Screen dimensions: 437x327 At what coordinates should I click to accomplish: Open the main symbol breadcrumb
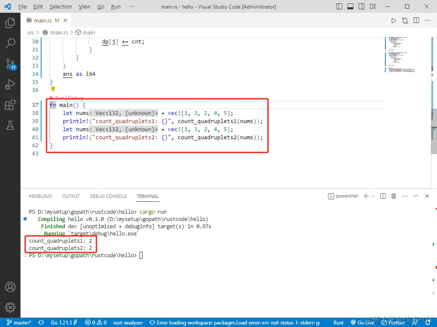pos(85,32)
